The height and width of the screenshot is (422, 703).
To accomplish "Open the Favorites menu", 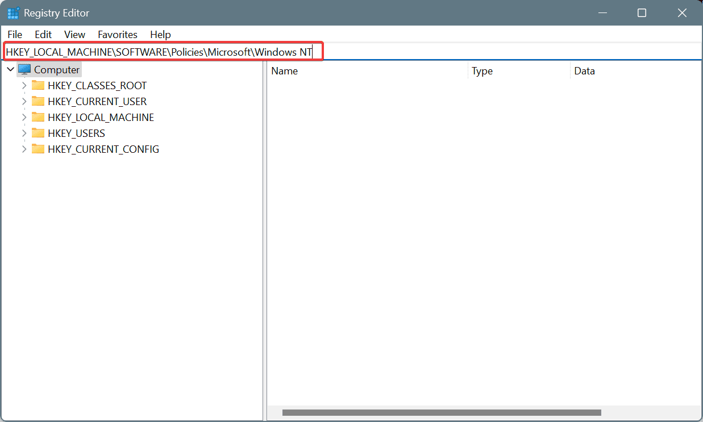I will click(x=118, y=35).
